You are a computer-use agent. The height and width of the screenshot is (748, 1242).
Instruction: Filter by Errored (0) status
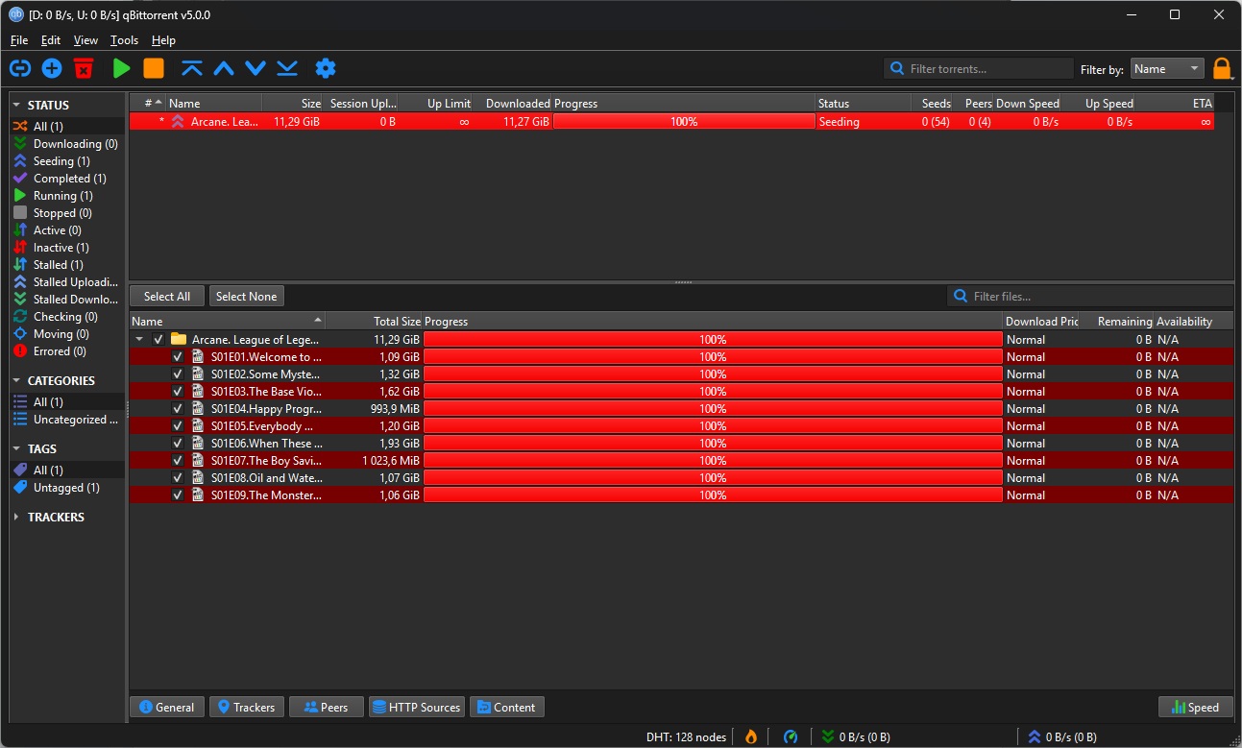tap(67, 351)
